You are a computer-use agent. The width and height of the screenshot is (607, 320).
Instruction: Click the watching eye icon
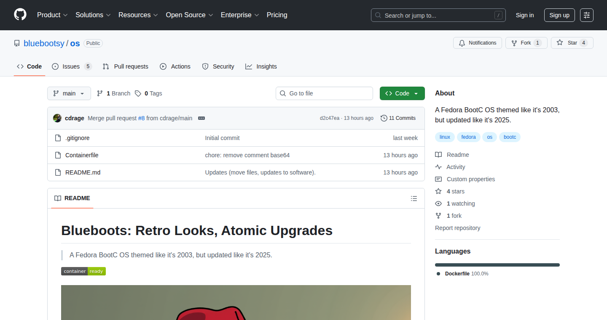tap(438, 204)
